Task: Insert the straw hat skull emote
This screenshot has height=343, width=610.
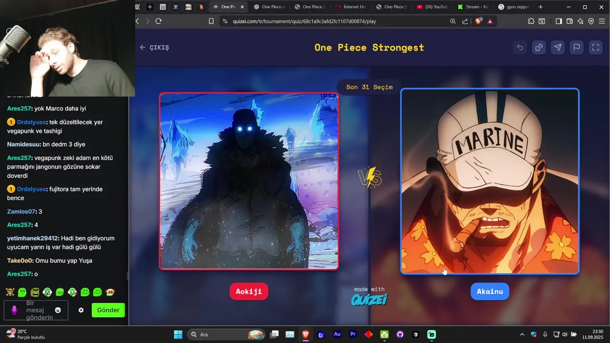Action: click(10, 292)
